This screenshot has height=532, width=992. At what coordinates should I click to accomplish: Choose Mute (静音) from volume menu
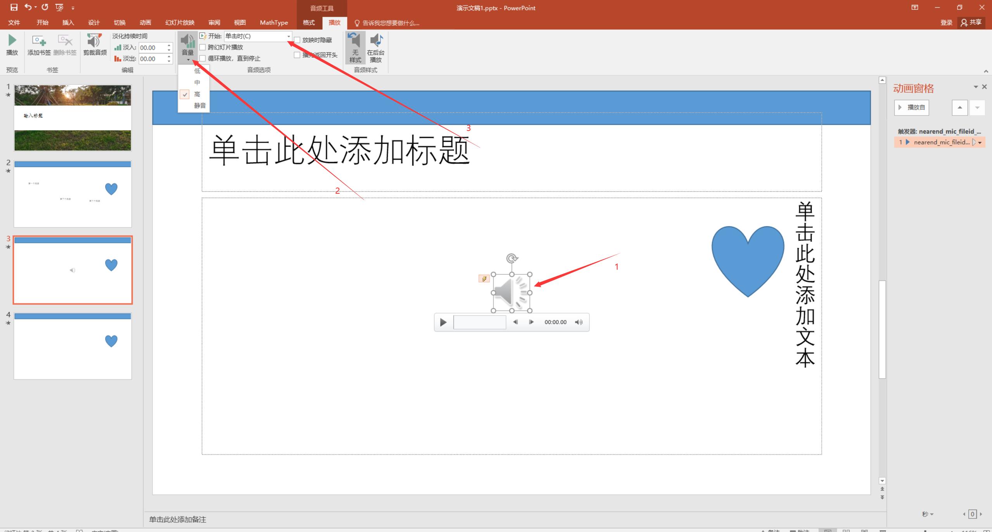200,105
